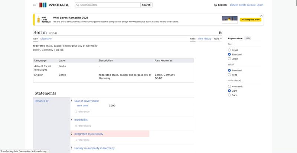Close the Wiki Loves Ramadan banner

[x=261, y=16]
